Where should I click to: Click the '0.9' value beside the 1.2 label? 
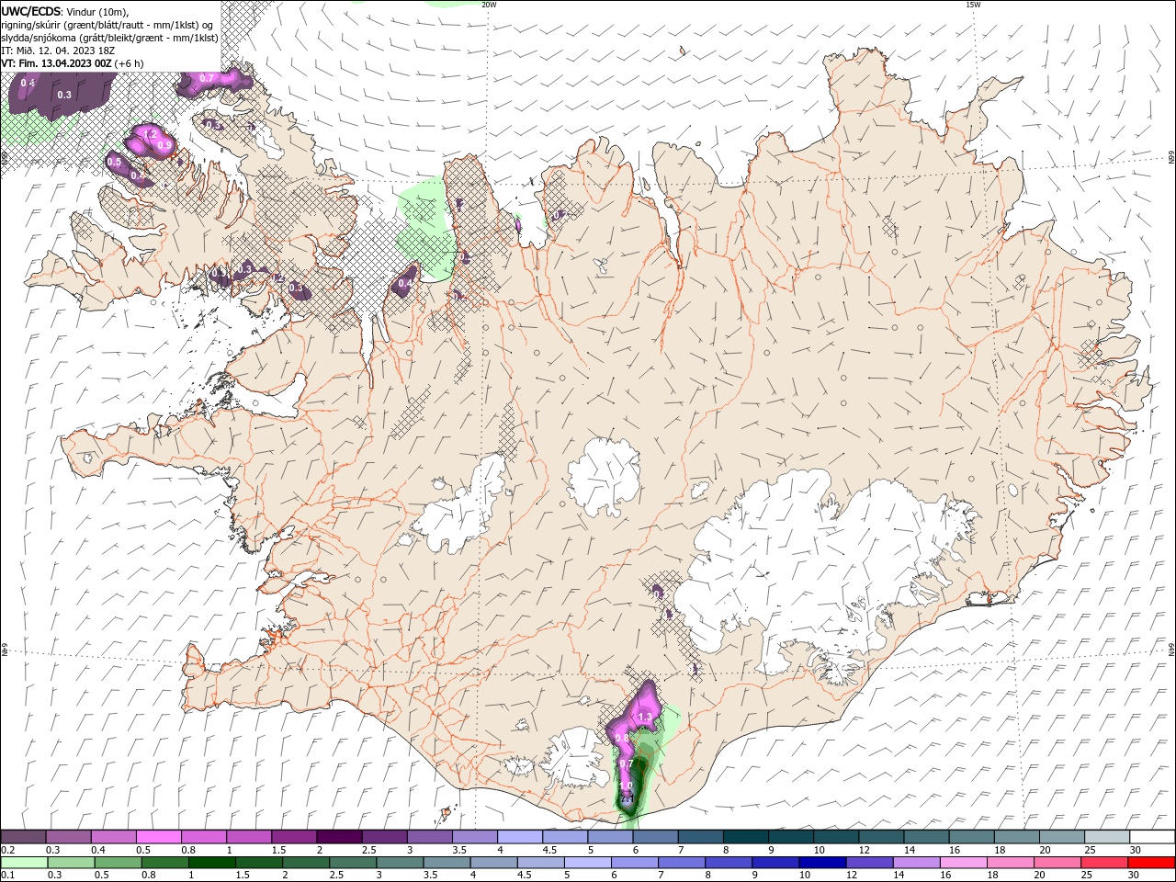(x=165, y=145)
